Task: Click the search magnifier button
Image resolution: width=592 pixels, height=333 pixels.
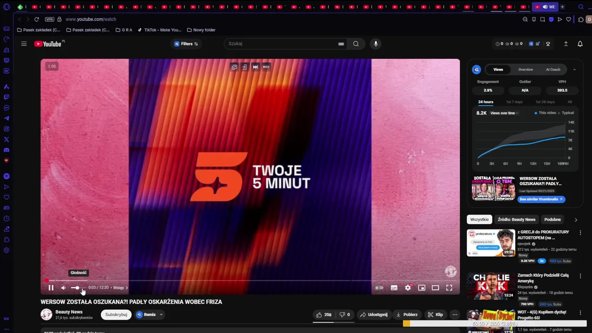Action: click(356, 44)
